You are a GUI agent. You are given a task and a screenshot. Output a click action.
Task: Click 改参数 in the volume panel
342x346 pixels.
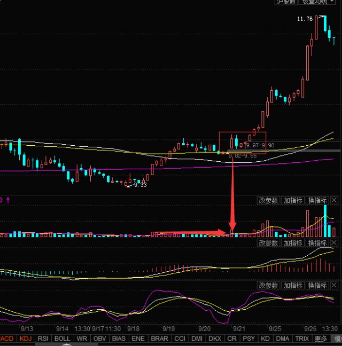268,200
